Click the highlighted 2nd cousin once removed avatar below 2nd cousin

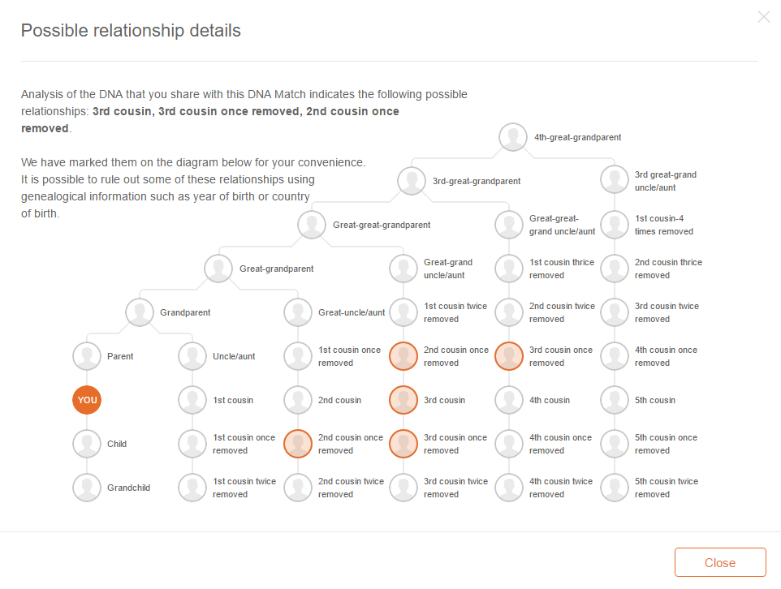[x=298, y=444]
